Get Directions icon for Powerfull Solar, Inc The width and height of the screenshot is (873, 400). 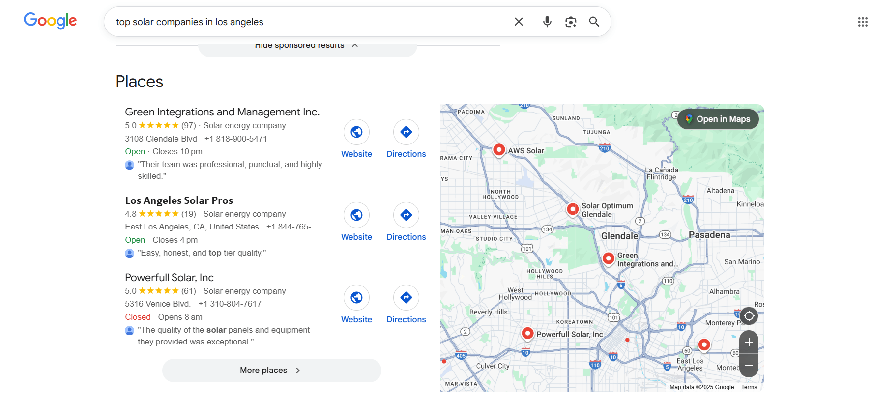click(x=406, y=297)
